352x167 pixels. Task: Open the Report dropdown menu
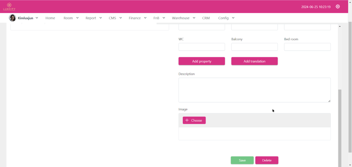point(93,18)
